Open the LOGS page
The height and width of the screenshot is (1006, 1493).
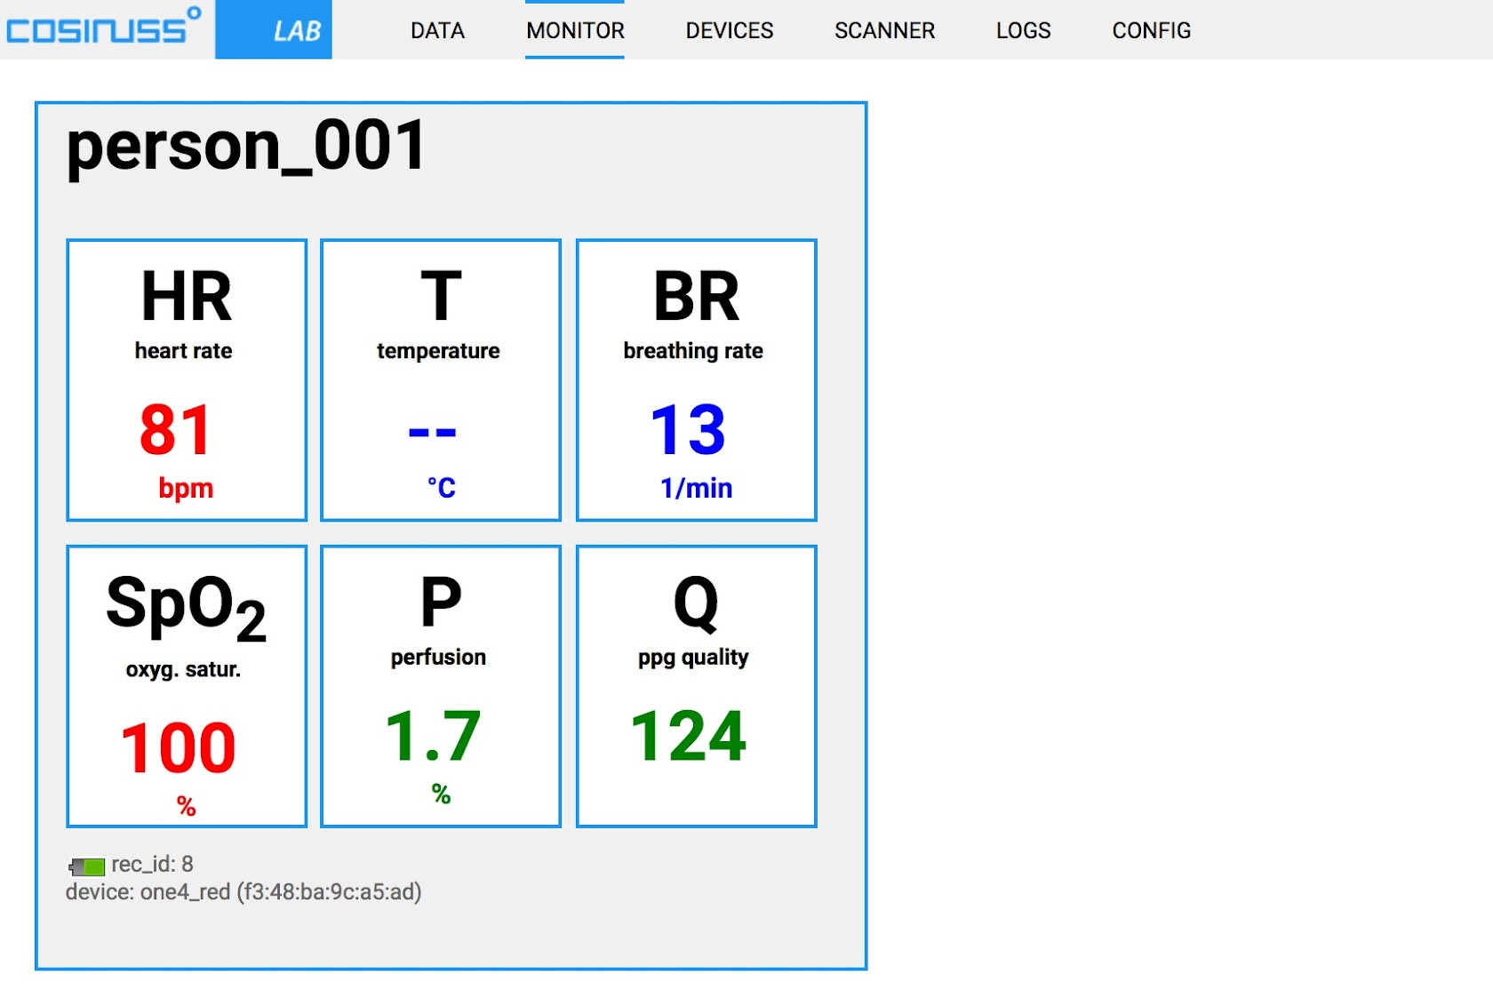coord(1023,30)
